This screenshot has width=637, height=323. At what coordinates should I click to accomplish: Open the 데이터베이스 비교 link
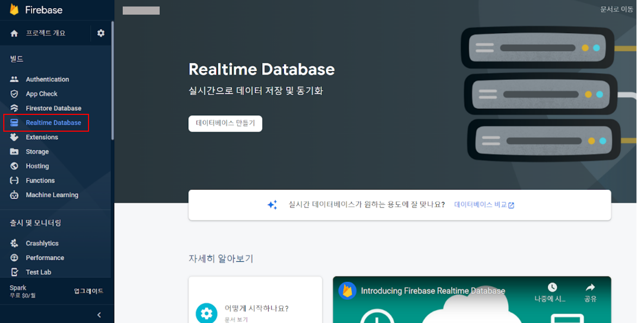484,205
